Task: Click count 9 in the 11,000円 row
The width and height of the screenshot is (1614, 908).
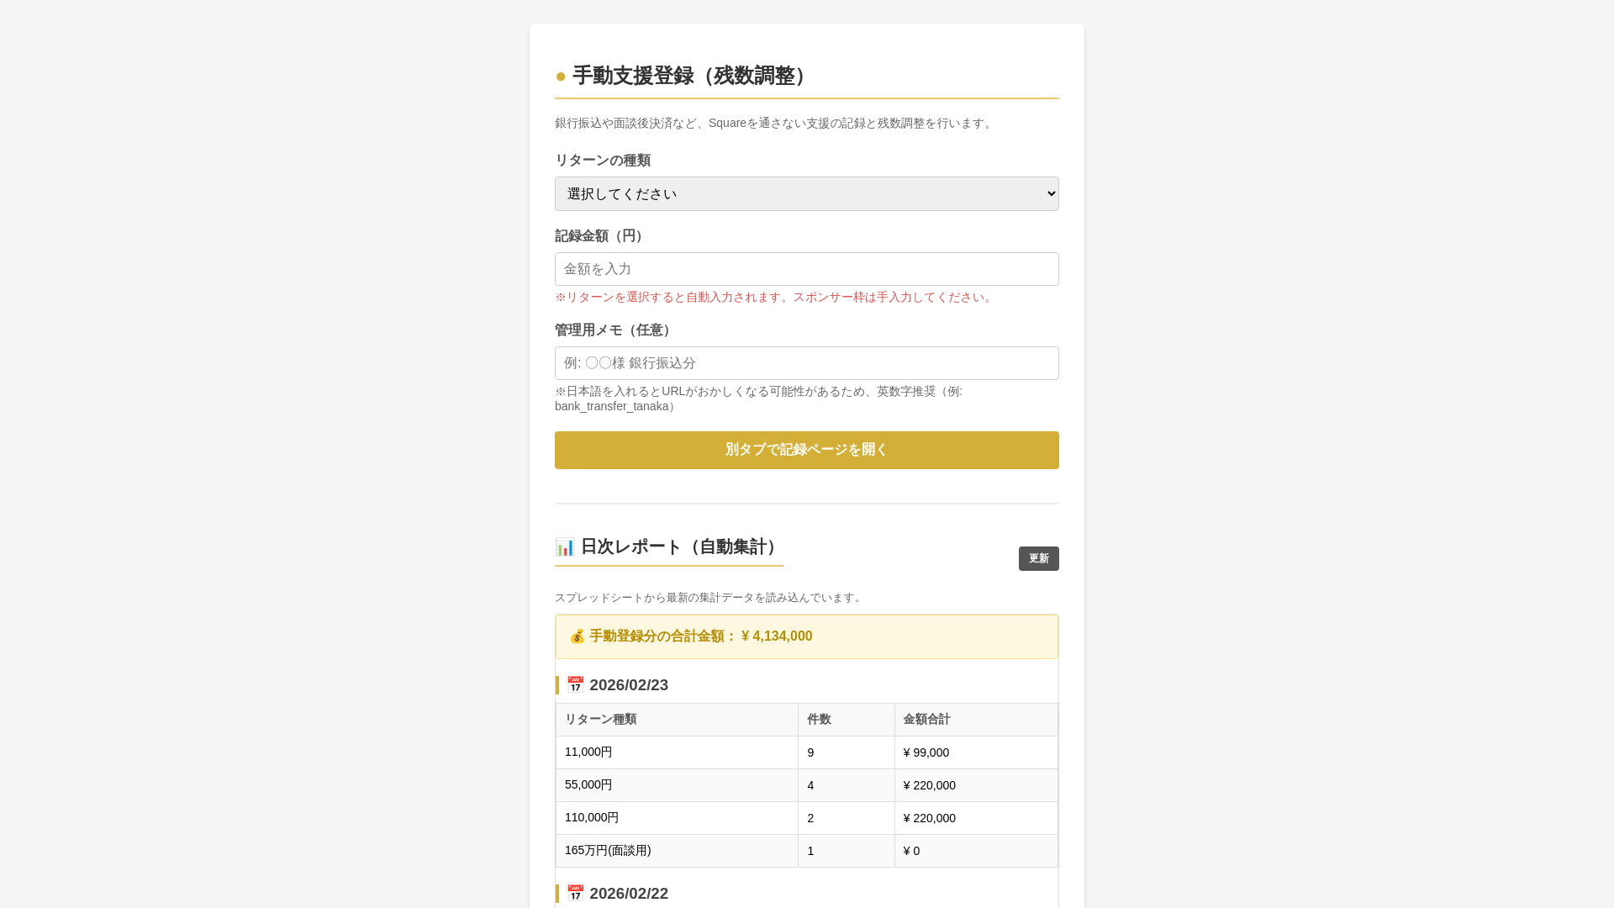Action: coord(847,752)
